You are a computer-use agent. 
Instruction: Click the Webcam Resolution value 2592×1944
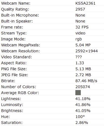86,51
